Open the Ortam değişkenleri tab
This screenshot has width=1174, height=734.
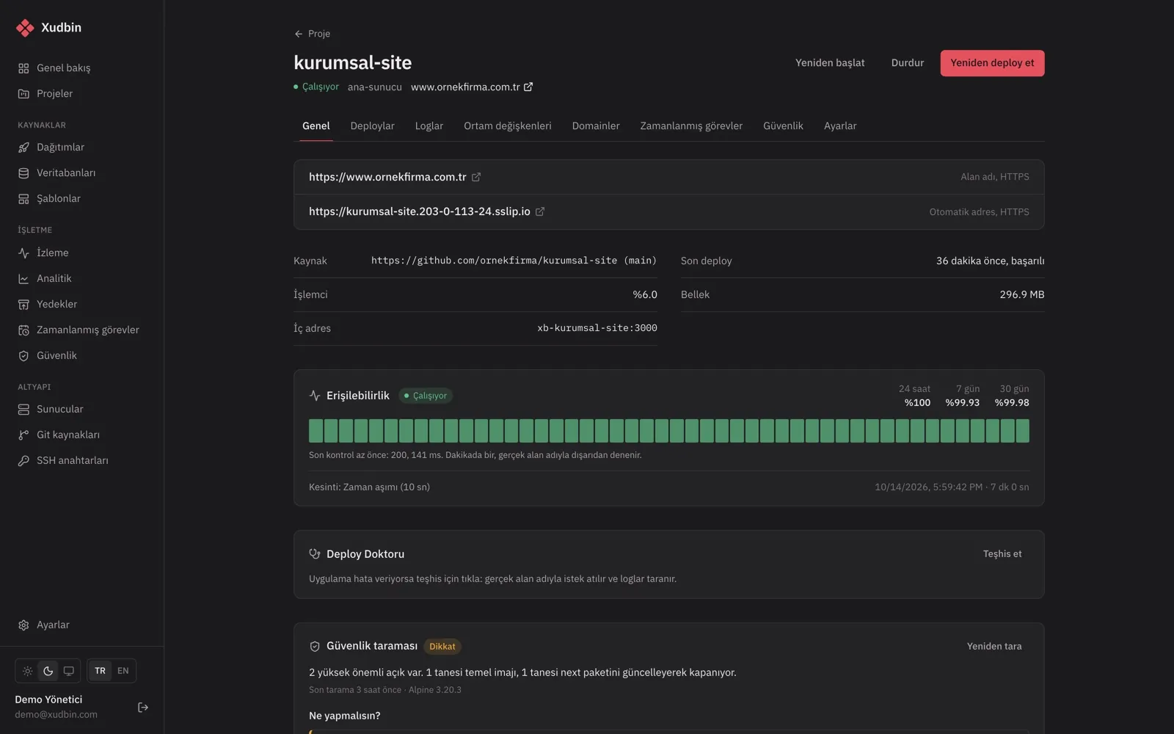(x=508, y=126)
